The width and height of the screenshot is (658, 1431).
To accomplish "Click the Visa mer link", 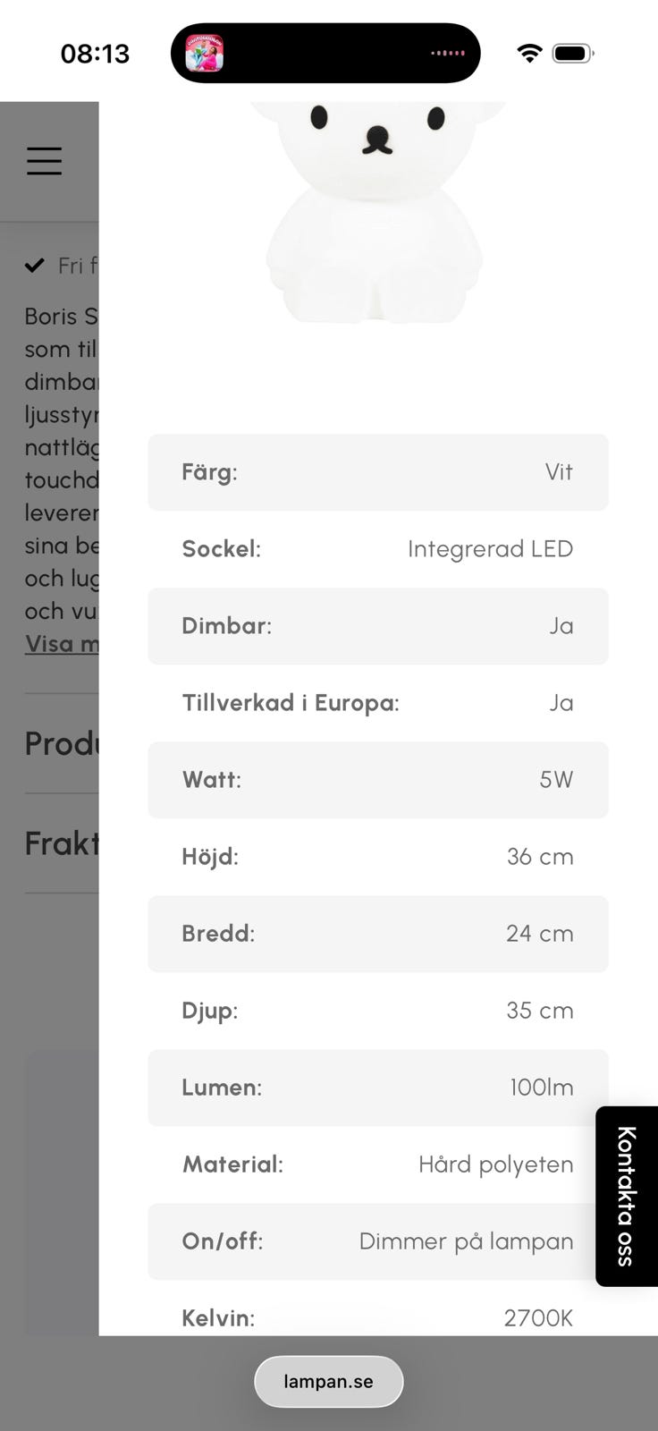I will (62, 643).
